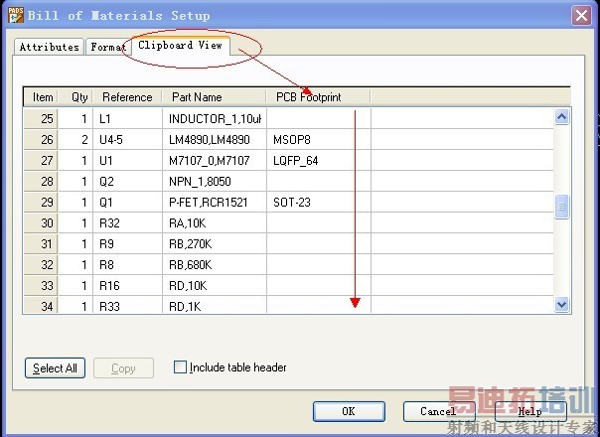The height and width of the screenshot is (437, 600).
Task: Select row header 25
Action: 41,118
